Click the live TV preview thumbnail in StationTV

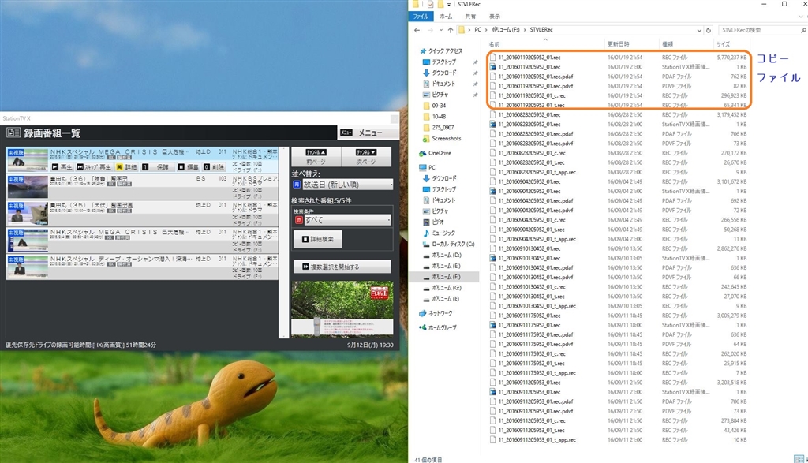pos(342,308)
